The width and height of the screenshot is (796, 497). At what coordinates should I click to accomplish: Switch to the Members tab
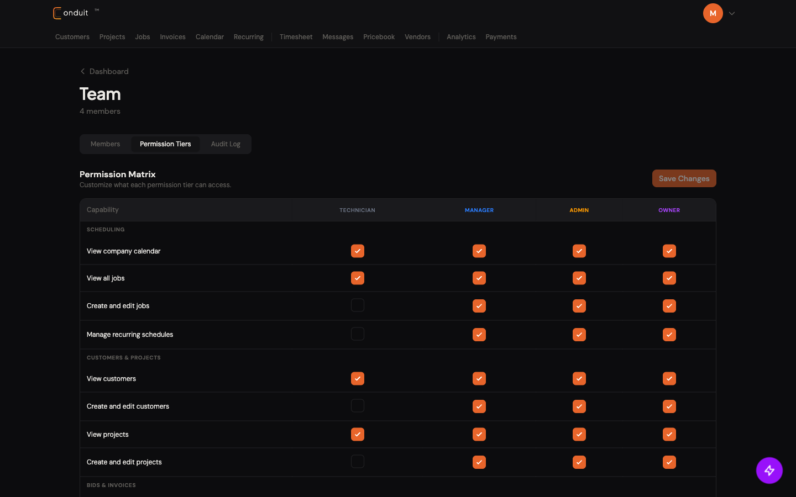click(105, 144)
